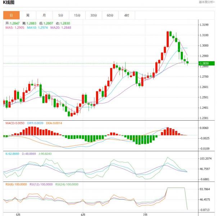The image size is (217, 216).
Task: Click the green 1.2830 current price tag
Action: click(x=207, y=63)
